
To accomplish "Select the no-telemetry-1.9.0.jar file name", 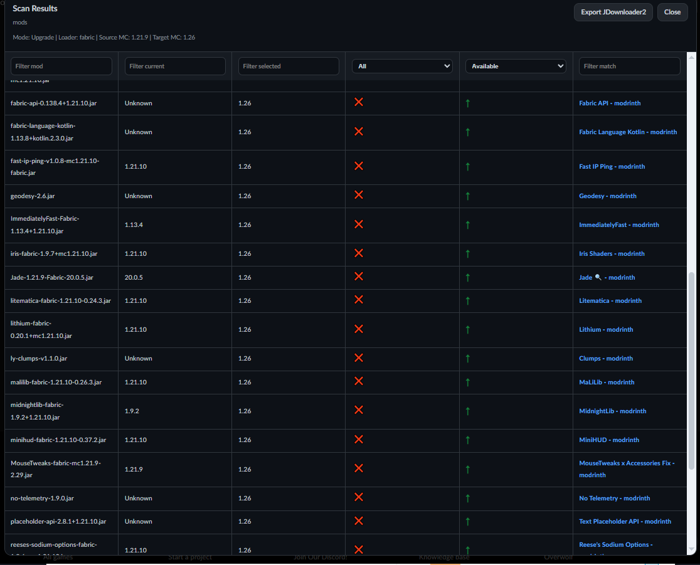I will [43, 498].
